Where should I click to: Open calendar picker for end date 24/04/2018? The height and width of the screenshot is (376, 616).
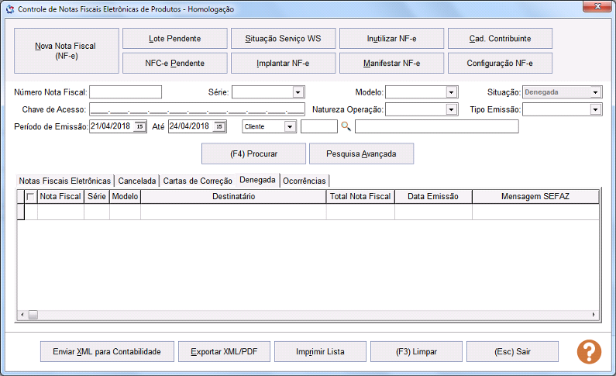[219, 126]
